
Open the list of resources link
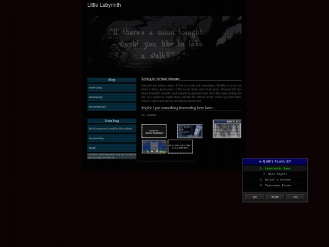(x=111, y=129)
